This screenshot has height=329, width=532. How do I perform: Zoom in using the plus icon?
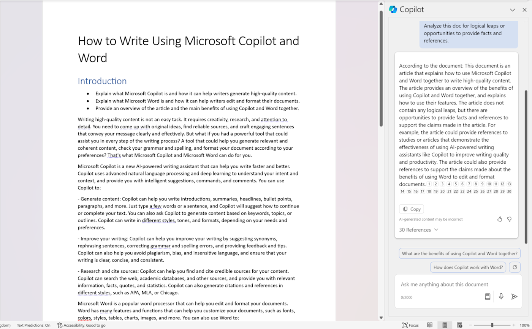514,325
